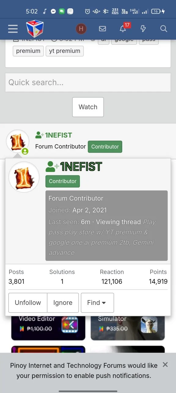Image resolution: width=176 pixels, height=393 pixels.
Task: Open the user account avatar H
Action: click(81, 29)
